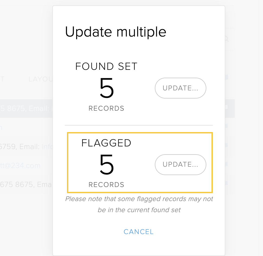Screen dimensions: 263x256
Task: Click the FLAGGED section heading
Action: [x=106, y=143]
